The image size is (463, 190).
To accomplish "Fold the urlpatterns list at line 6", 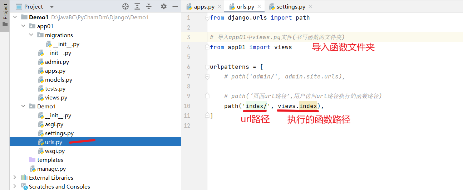I will coord(207,67).
